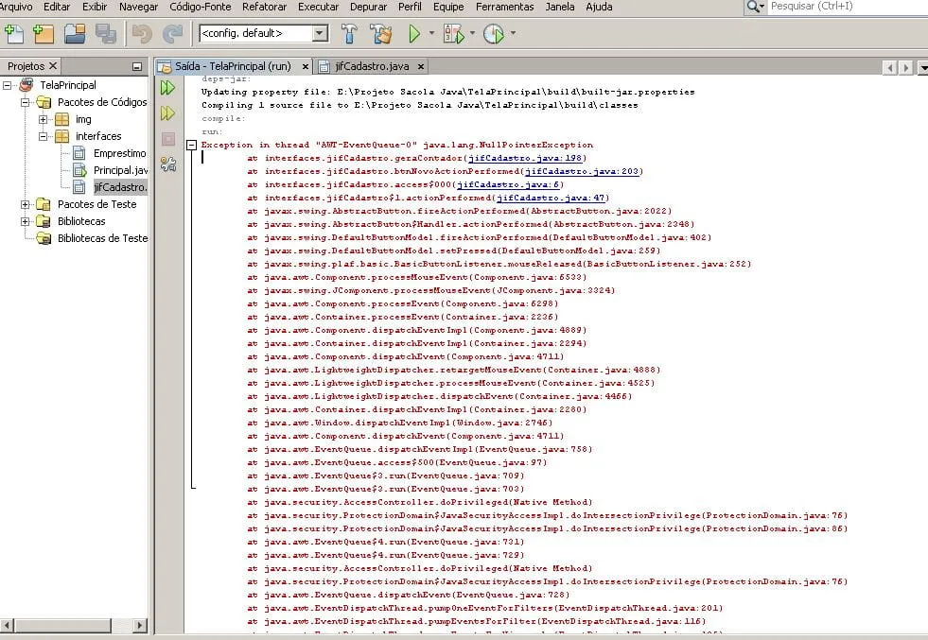928x640 pixels.
Task: Click the New Project icon
Action: click(x=43, y=34)
